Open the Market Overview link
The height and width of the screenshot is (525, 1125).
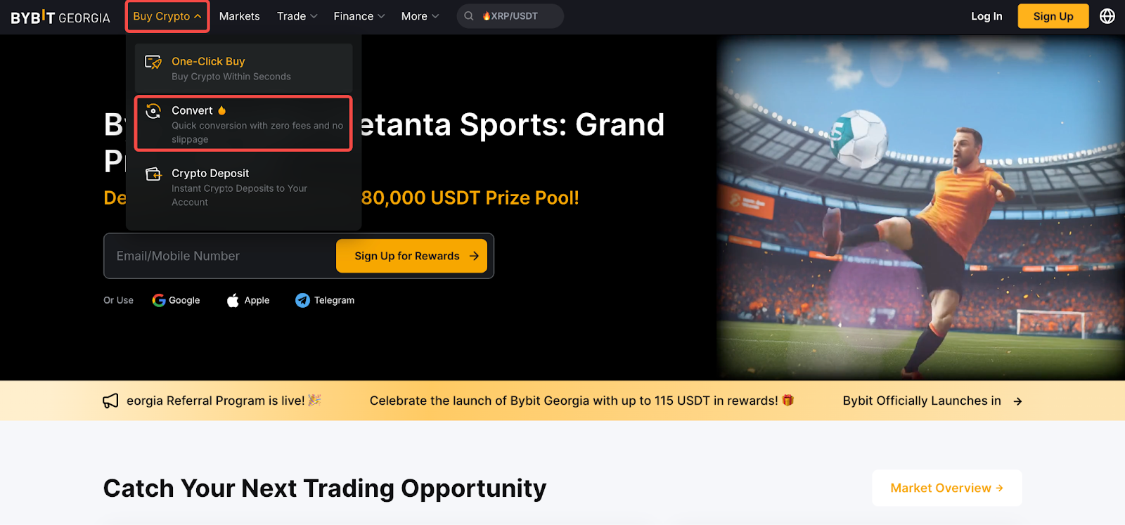pyautogui.click(x=946, y=488)
